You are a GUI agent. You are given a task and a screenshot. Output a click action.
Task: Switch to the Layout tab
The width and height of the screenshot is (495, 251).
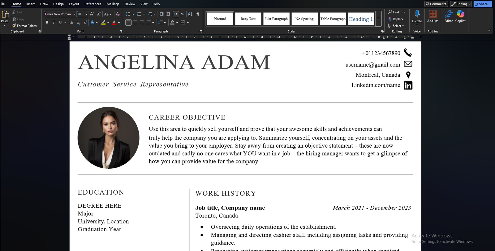(x=74, y=4)
